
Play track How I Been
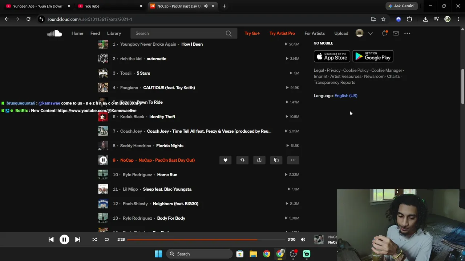[192, 44]
